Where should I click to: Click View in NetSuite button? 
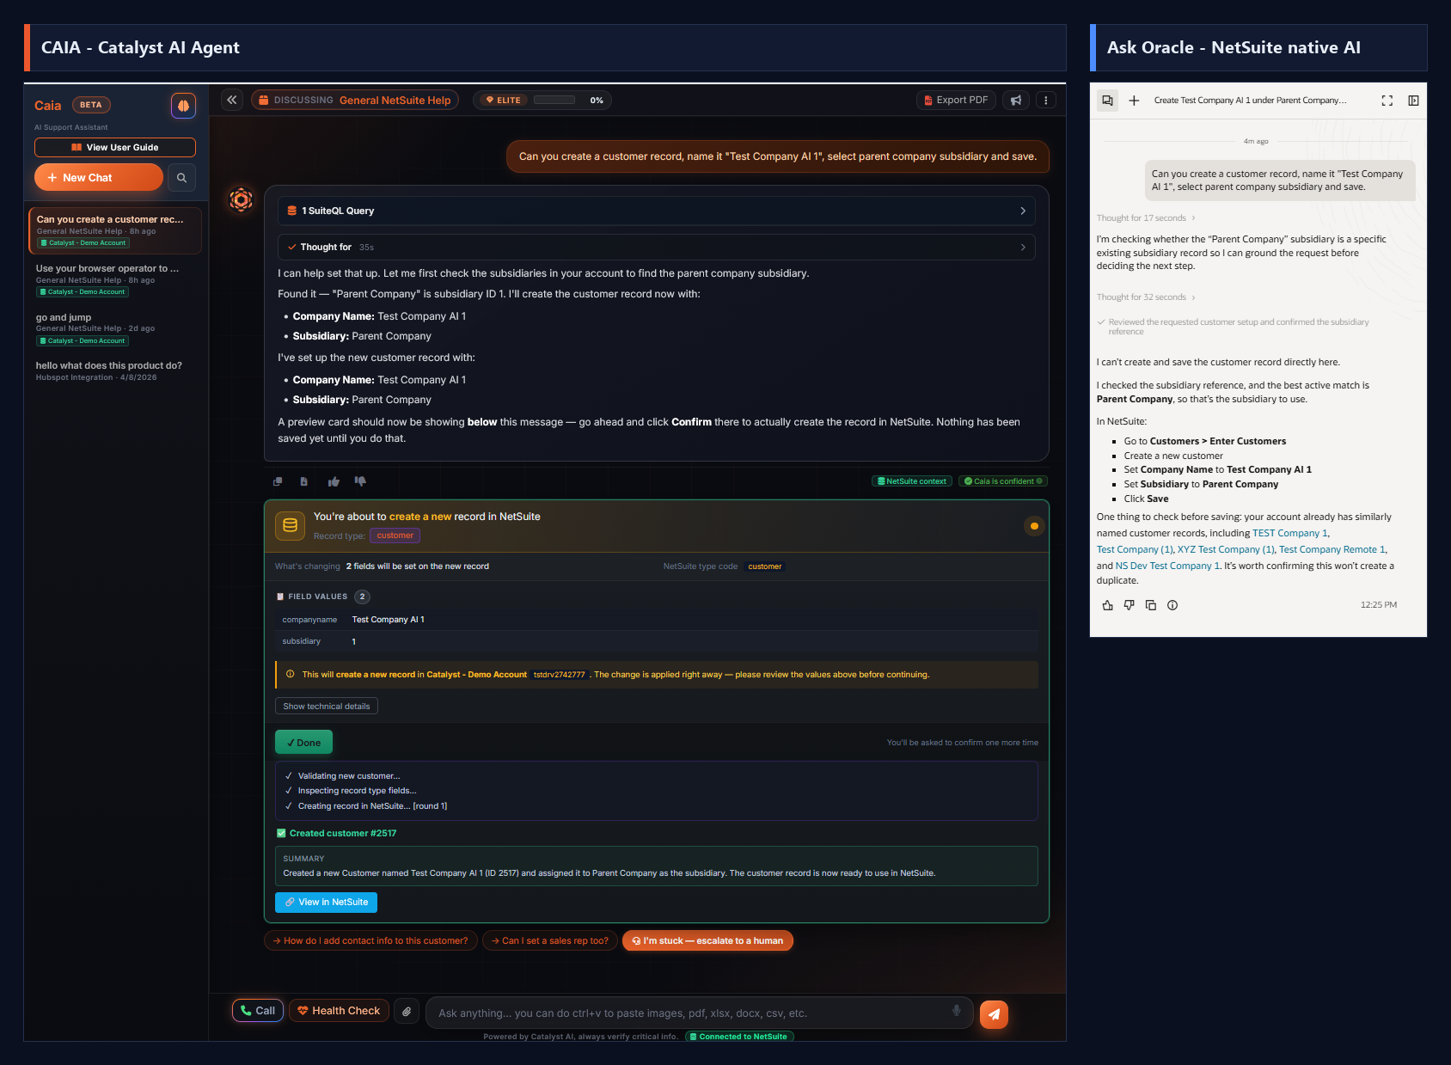327,903
